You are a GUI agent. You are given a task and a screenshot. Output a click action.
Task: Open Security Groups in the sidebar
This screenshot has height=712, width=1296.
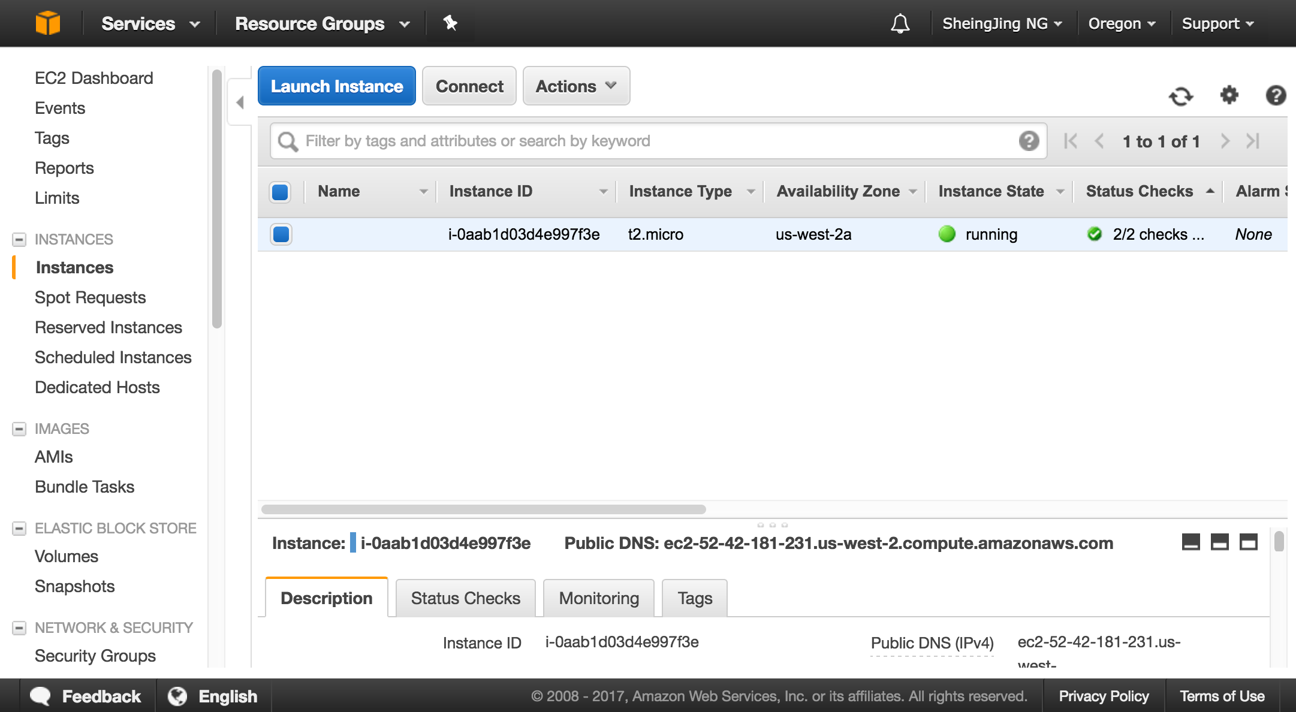click(95, 656)
